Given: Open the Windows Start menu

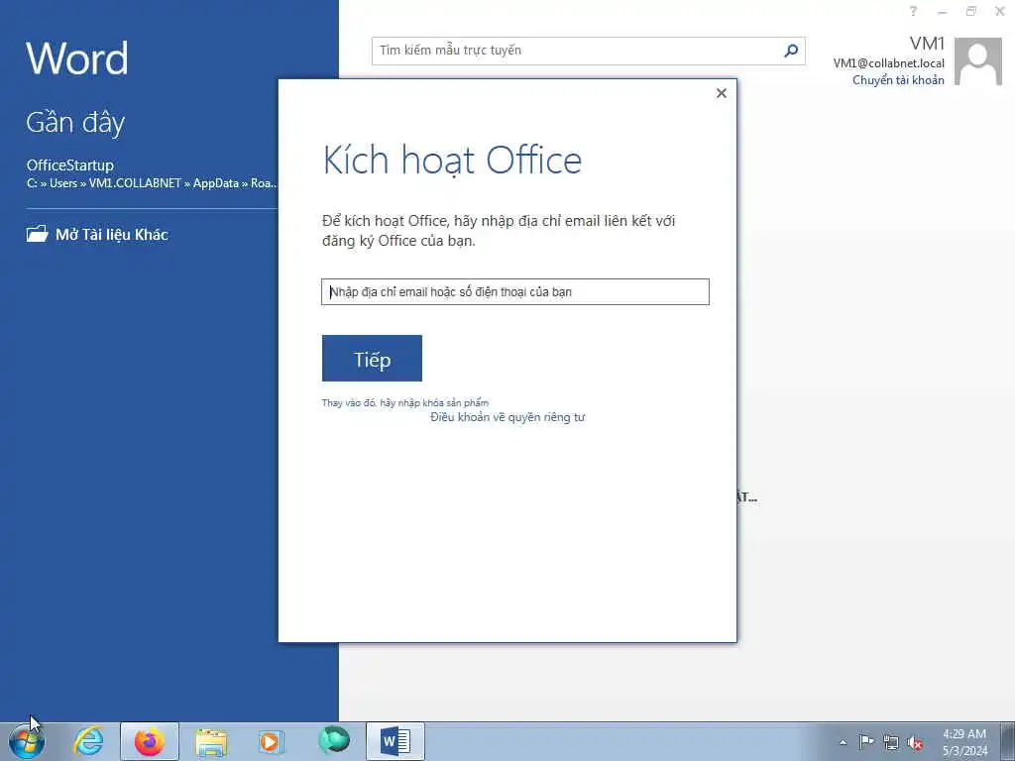Looking at the screenshot, I should tap(27, 741).
